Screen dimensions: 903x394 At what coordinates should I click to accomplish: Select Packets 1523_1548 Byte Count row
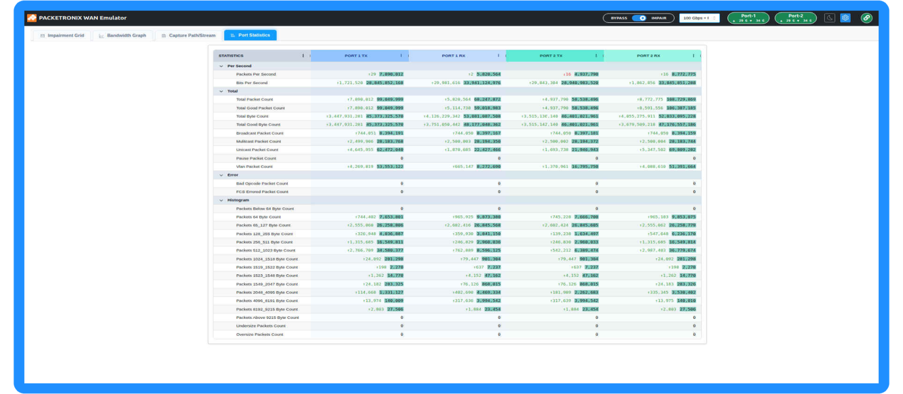click(x=267, y=275)
